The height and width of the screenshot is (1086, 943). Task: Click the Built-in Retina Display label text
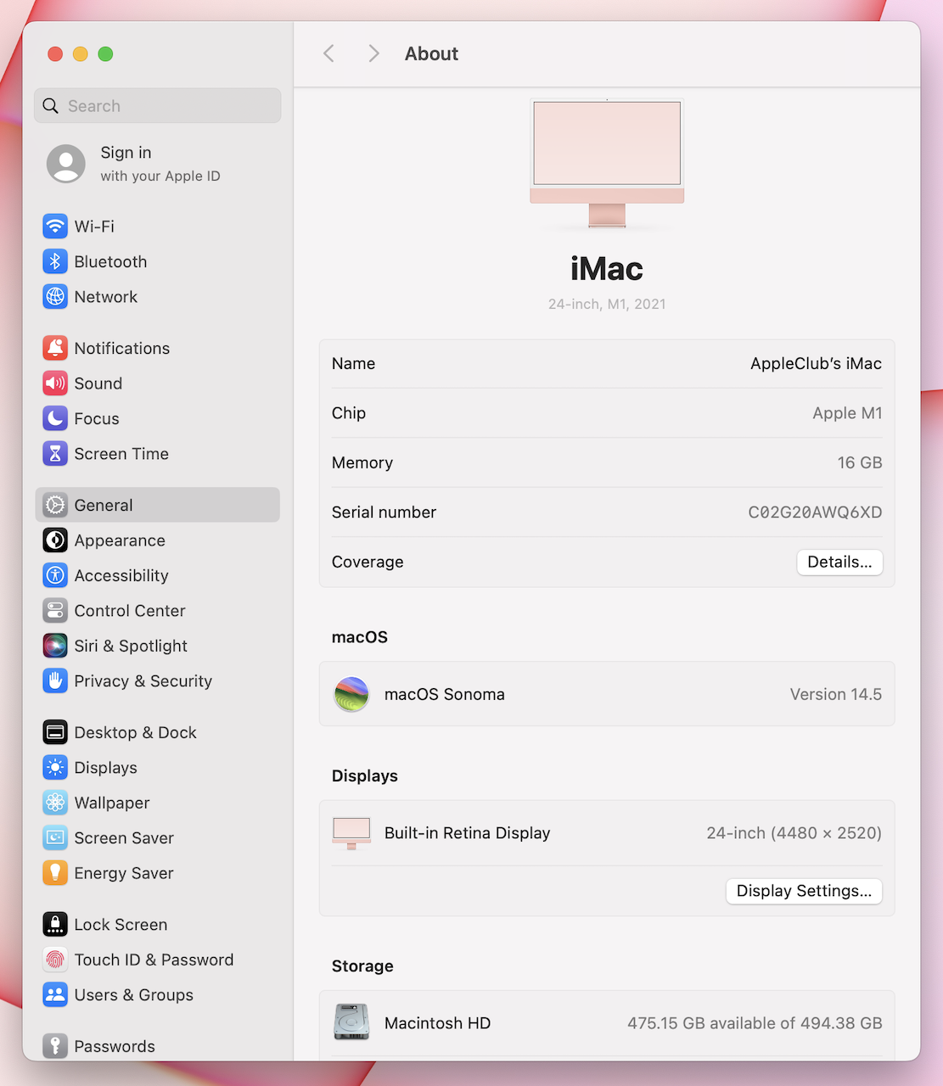tap(468, 833)
